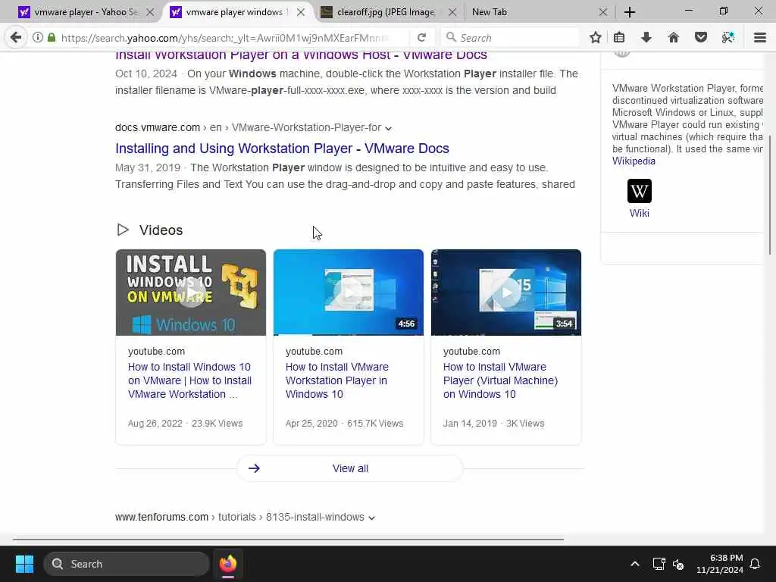776x582 pixels.
Task: Open the Firefox hamburger menu
Action: pyautogui.click(x=759, y=37)
